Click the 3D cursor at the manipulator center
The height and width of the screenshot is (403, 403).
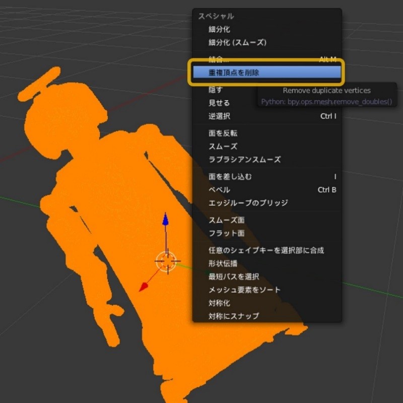(x=166, y=261)
